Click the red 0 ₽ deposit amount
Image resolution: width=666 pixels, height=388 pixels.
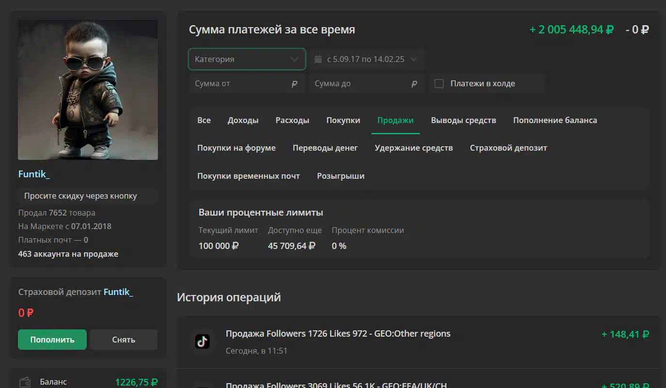(26, 313)
